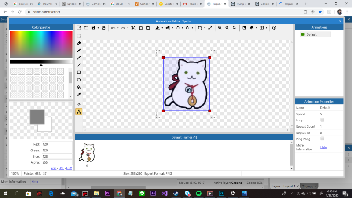Screen dimensions: 352x198
Task: Expand the onion skin options dropdown
Action: click(x=257, y=28)
